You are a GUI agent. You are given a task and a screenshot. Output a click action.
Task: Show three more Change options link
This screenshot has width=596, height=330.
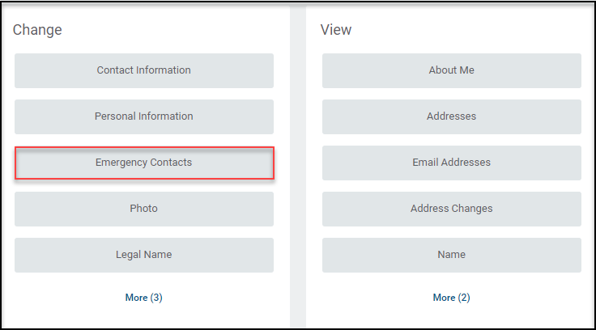[143, 298]
